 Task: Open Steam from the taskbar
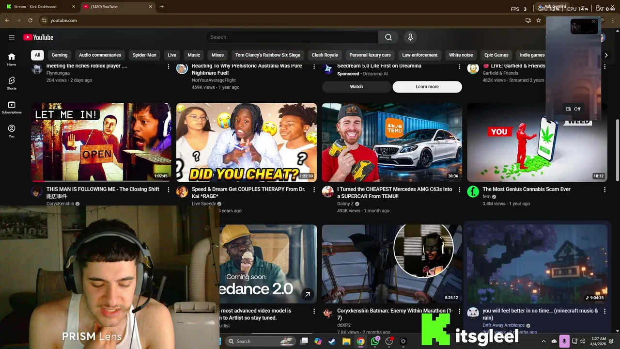point(332,341)
